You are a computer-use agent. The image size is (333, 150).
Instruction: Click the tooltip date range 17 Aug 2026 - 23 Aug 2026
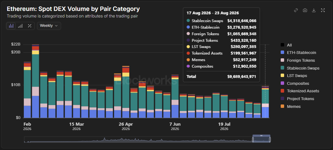click(x=213, y=13)
